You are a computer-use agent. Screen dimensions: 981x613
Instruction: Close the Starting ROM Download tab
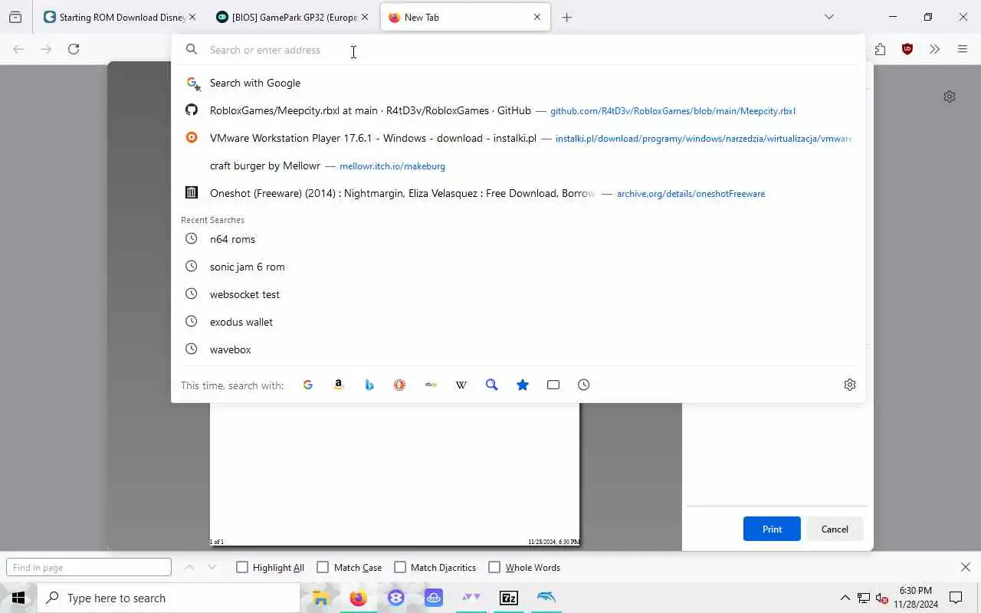tap(192, 17)
